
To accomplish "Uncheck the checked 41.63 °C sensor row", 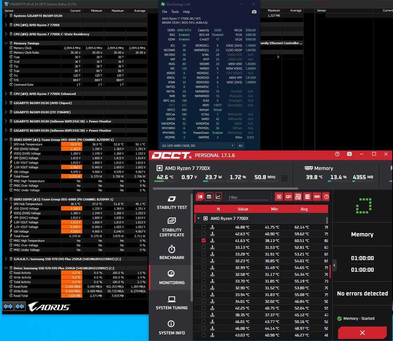I will click(x=203, y=241).
